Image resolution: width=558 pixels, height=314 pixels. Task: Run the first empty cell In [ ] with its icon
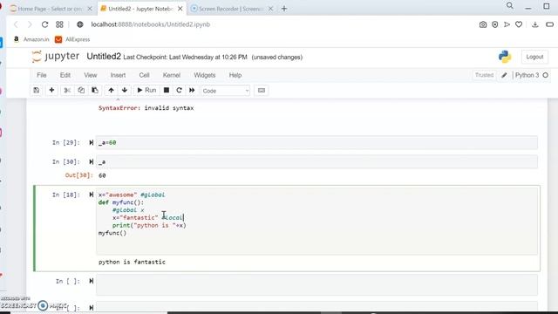pos(92,281)
